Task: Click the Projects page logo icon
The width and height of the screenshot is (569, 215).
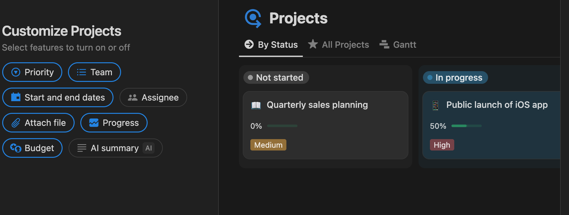Action: [253, 18]
